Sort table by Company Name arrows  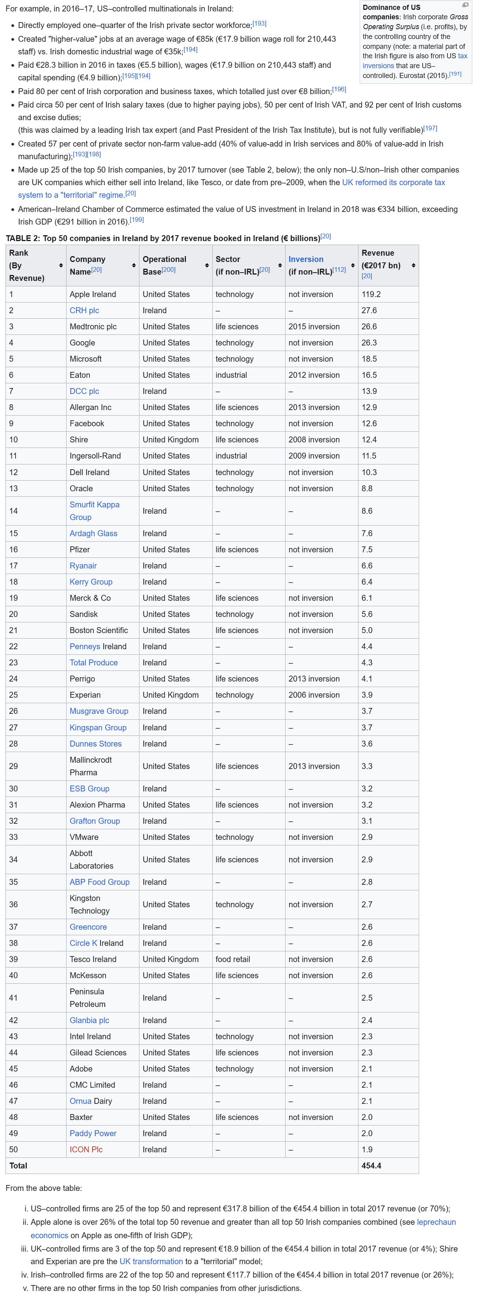tap(134, 266)
